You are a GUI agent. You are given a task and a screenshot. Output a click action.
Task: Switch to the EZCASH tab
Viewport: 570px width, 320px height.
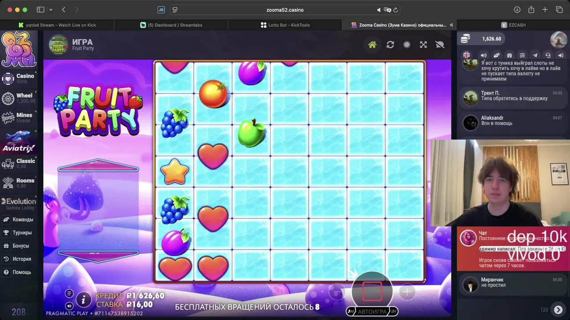513,25
